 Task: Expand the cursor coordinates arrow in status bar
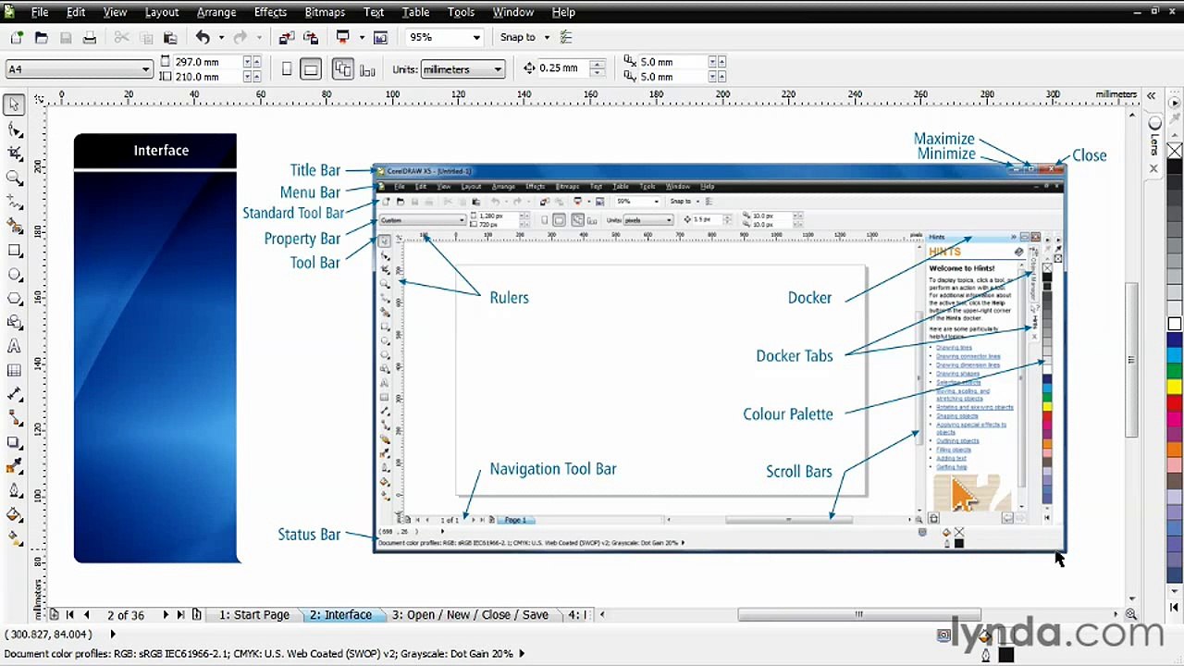113,634
